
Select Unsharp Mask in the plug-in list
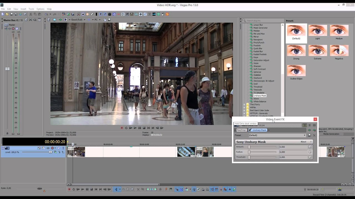[x=260, y=96]
